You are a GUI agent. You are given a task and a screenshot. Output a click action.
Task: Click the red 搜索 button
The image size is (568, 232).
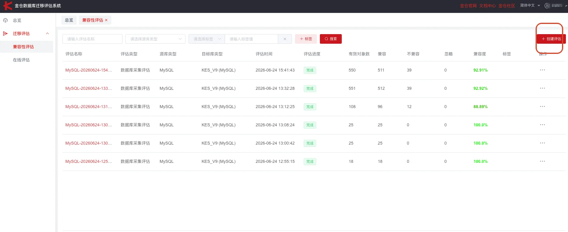(x=331, y=39)
